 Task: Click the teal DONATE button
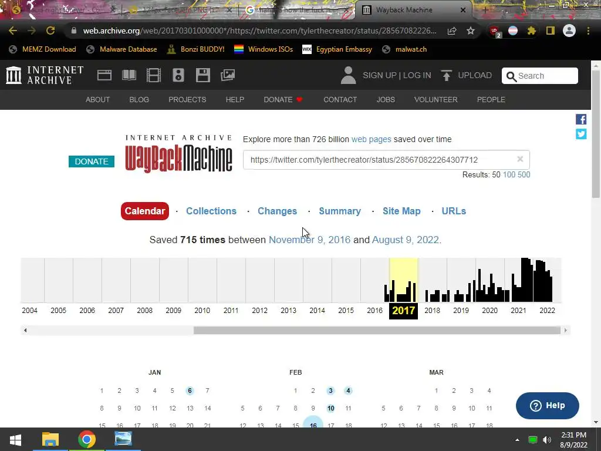click(x=91, y=161)
